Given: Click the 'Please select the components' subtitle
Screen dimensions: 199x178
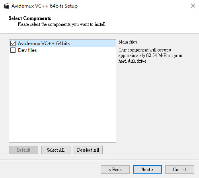Looking at the screenshot, I should [62, 24].
